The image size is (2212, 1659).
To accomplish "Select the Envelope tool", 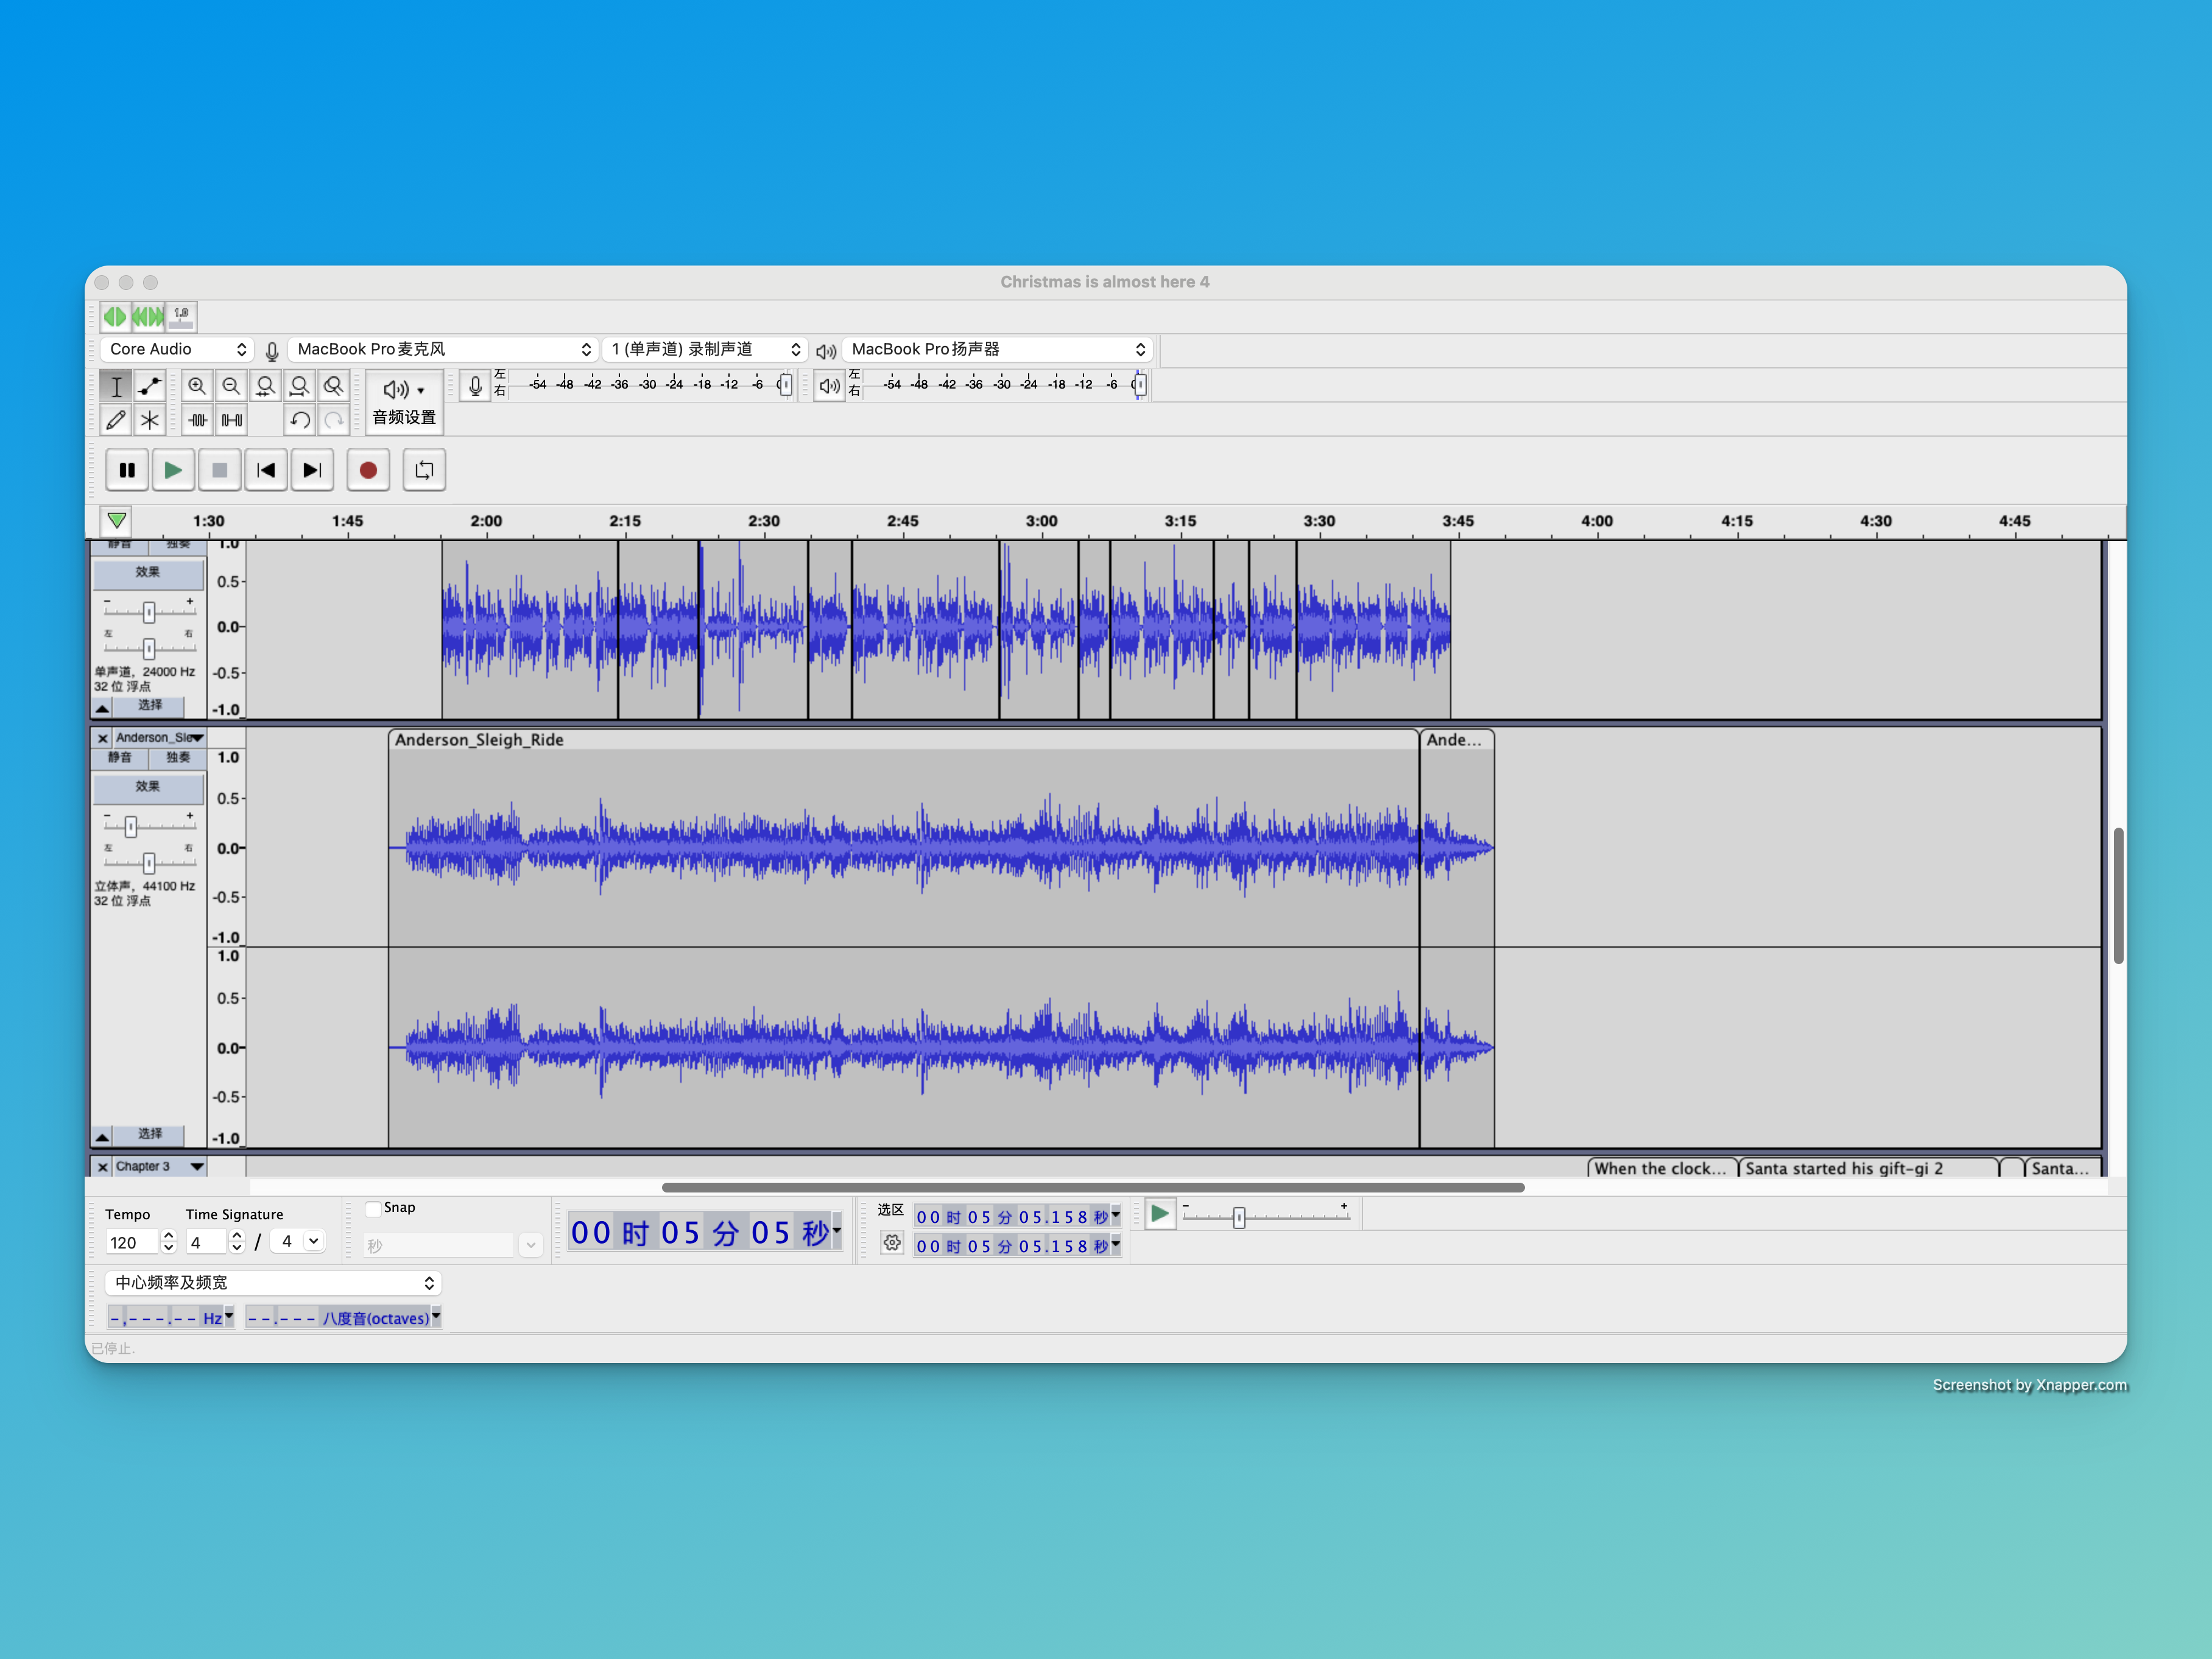I will [x=150, y=386].
